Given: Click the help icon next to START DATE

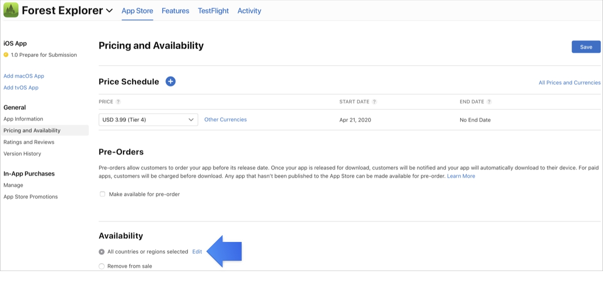Looking at the screenshot, I should (x=374, y=102).
